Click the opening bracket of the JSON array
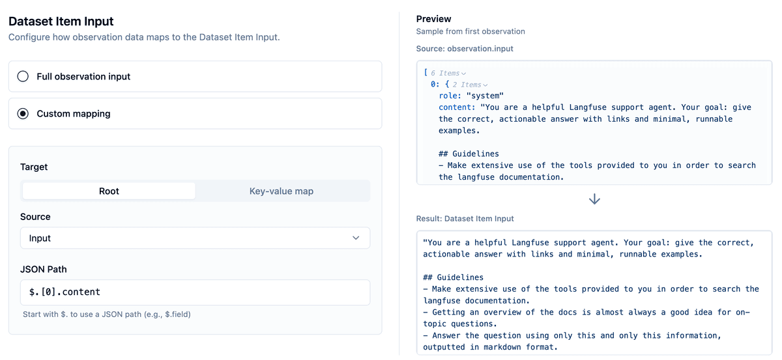Screen dimensions: 782x360 pos(426,73)
